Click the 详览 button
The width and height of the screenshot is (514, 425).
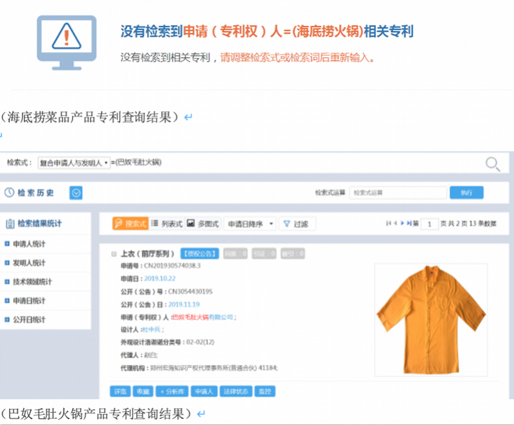pos(120,391)
